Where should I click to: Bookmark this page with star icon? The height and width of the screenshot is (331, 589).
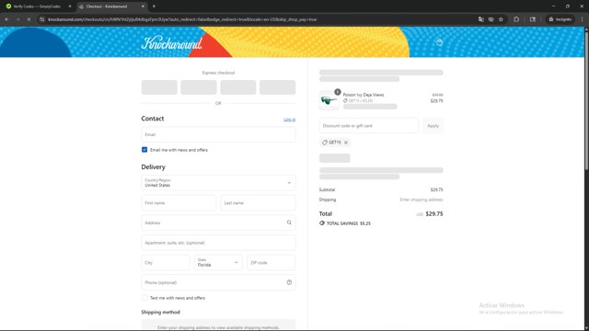[x=501, y=19]
